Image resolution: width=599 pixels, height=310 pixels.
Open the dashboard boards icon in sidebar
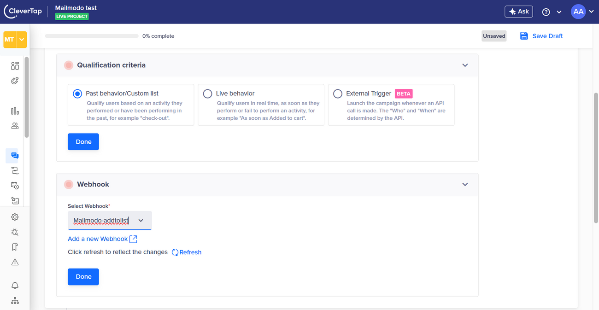(15, 66)
